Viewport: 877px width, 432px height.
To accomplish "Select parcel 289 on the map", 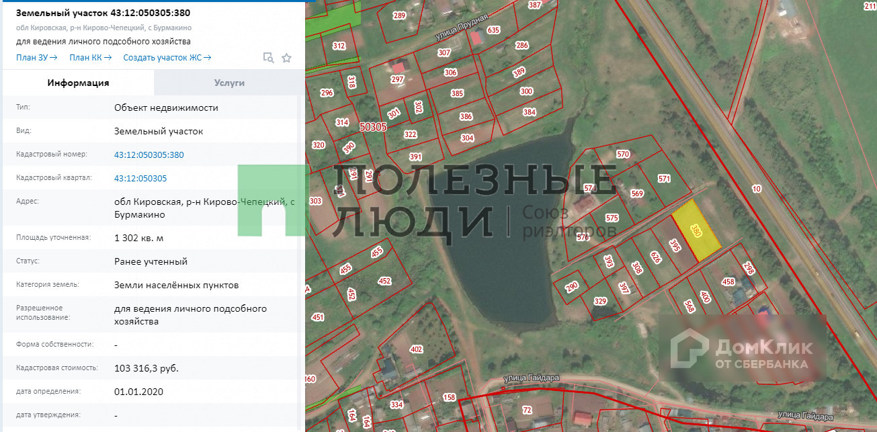I will pyautogui.click(x=399, y=15).
